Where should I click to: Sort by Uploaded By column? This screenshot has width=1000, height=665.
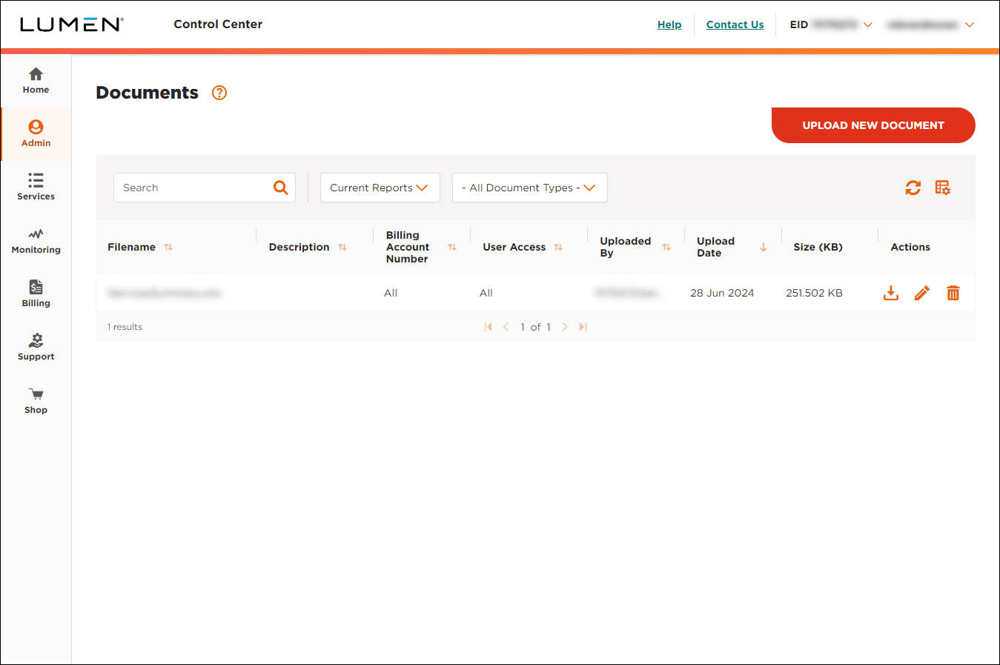click(666, 247)
